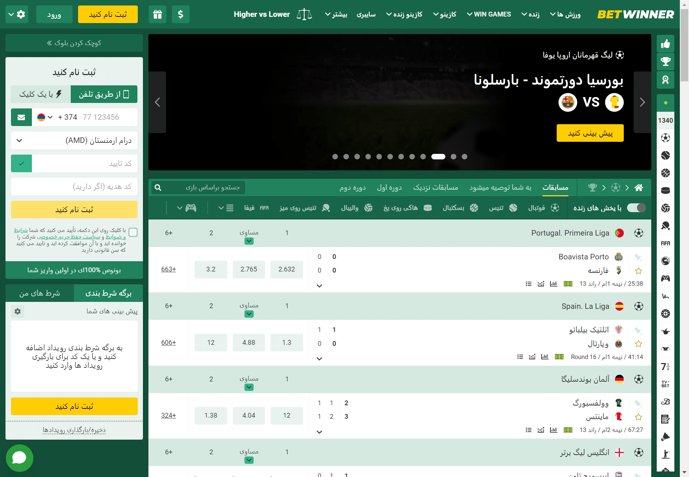Viewport: 689px width, 477px height.
Task: Open the My bets tab
Action: click(x=40, y=293)
